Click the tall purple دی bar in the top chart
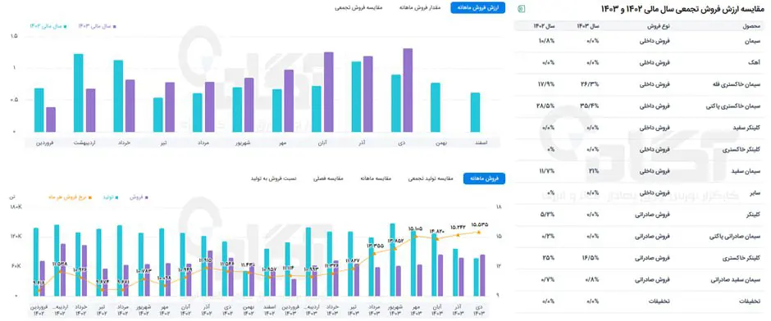This screenshot has height=321, width=771. (x=408, y=90)
